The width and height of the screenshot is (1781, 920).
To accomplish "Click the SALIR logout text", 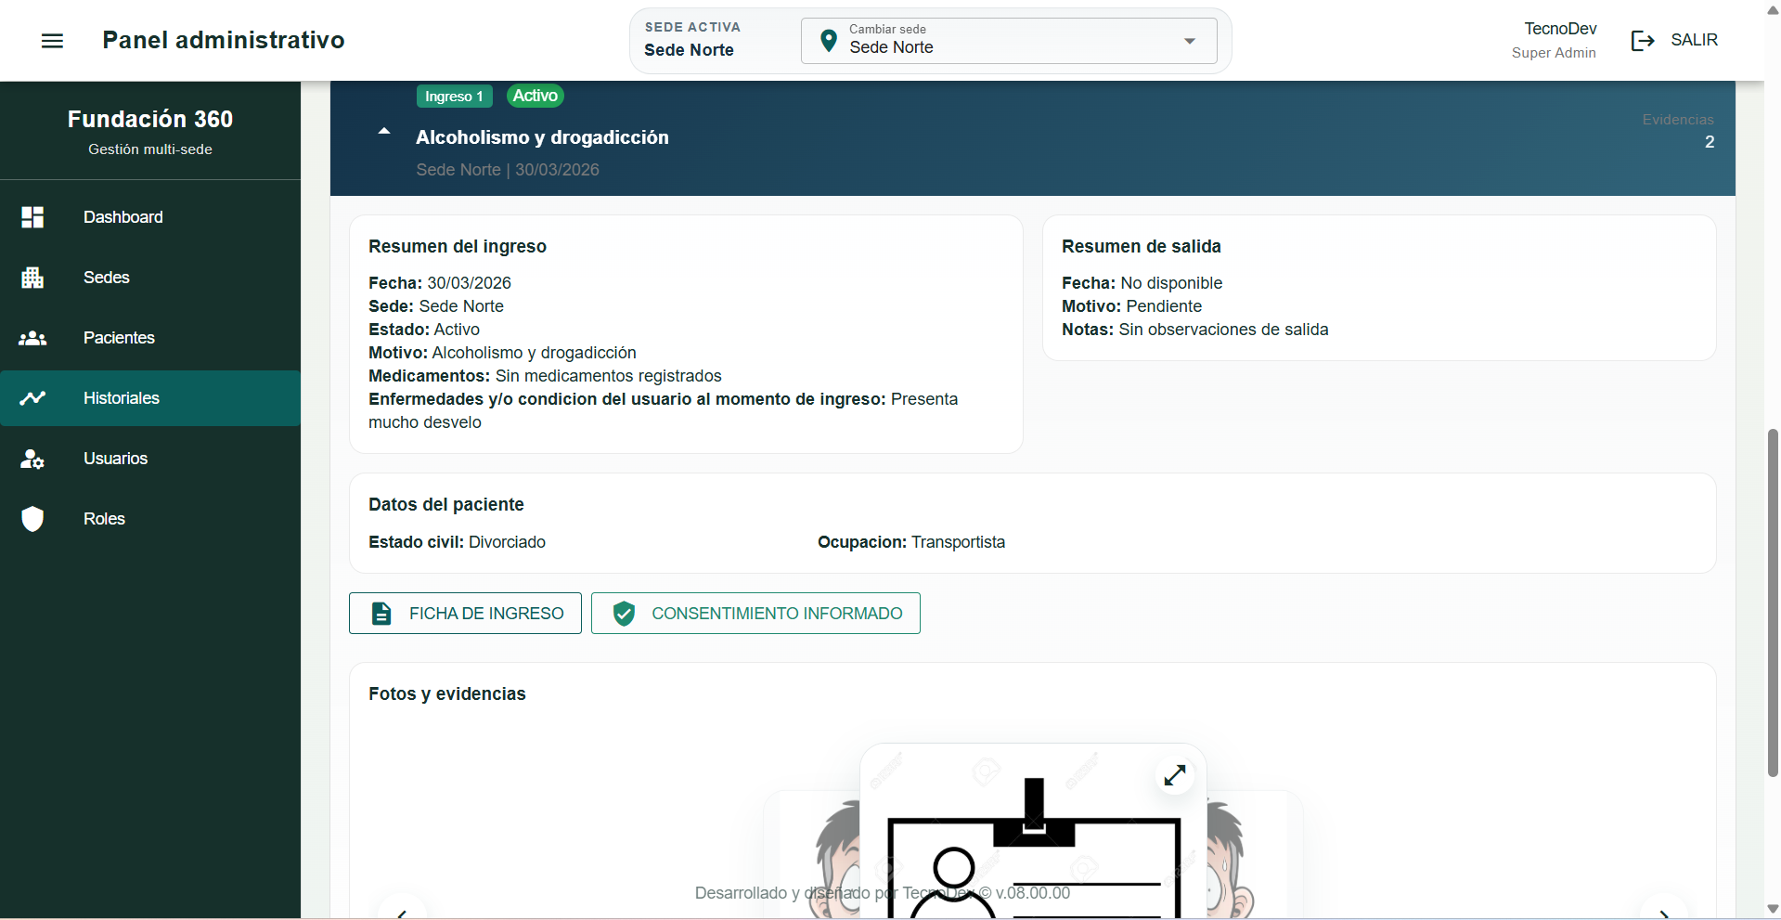I will (1694, 40).
